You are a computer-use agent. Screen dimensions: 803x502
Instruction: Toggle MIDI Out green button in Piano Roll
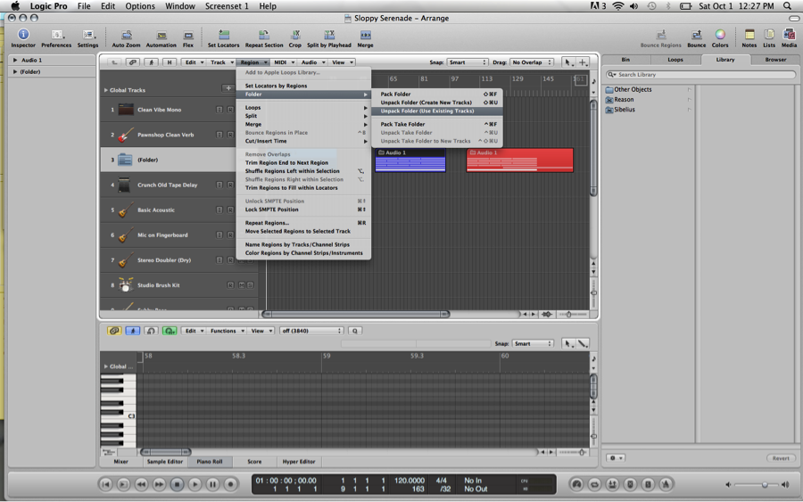coord(169,331)
